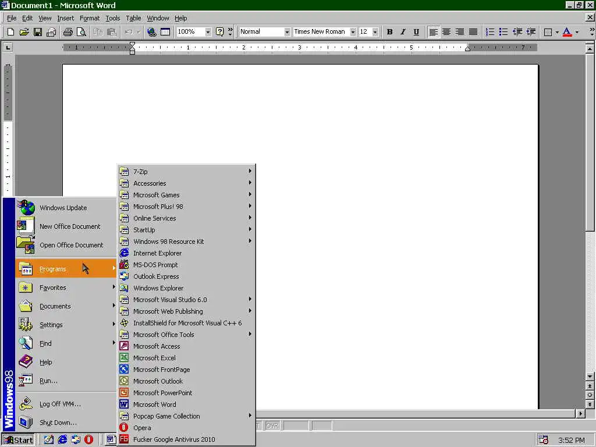Apply a bulleted list with Bullets icon
596x447 pixels.
click(503, 32)
